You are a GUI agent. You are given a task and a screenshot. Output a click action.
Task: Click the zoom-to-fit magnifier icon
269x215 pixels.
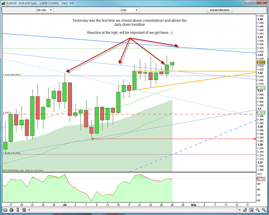coord(251,210)
